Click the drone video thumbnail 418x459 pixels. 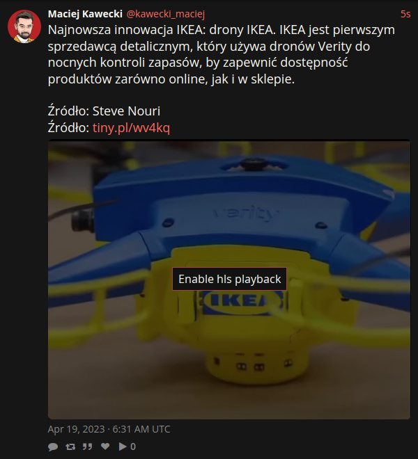229,280
